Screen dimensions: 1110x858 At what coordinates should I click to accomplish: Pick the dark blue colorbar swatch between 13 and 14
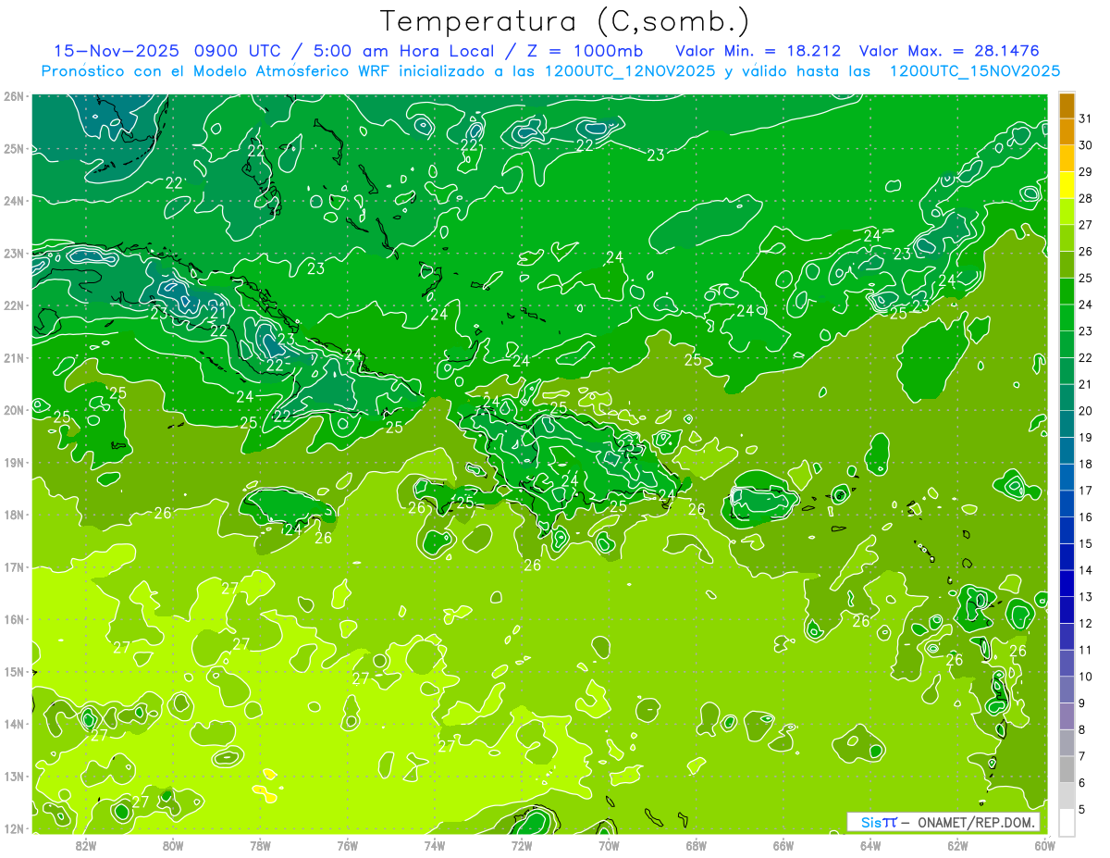pyautogui.click(x=1067, y=583)
